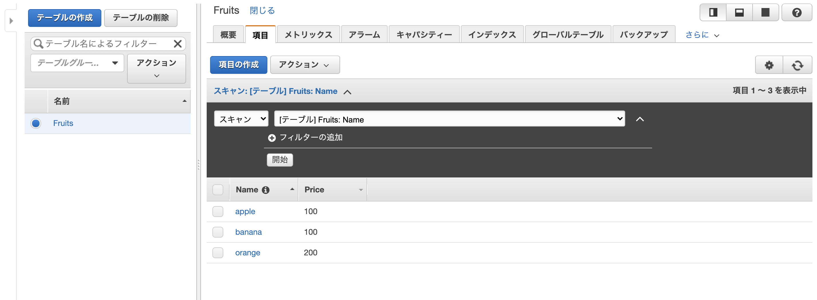Expand the さらに more tabs menu
Image resolution: width=817 pixels, height=300 pixels.
[x=702, y=35]
